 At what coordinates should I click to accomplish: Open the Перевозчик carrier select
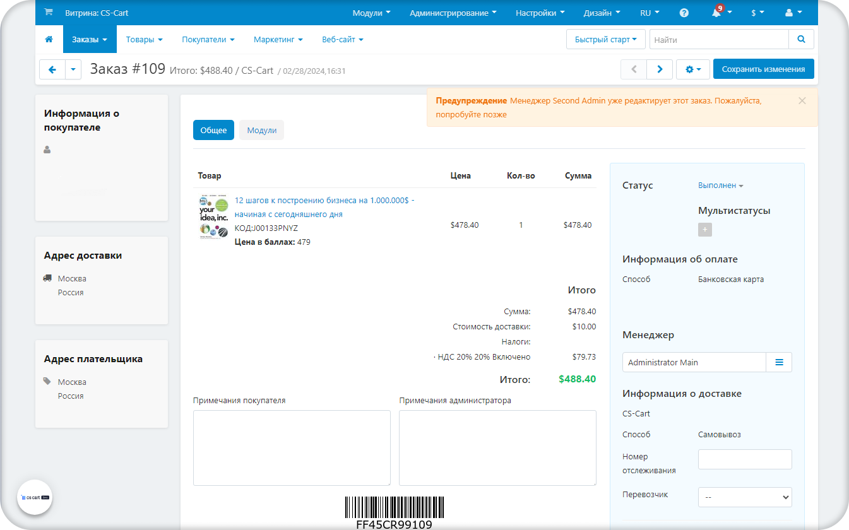pos(745,497)
